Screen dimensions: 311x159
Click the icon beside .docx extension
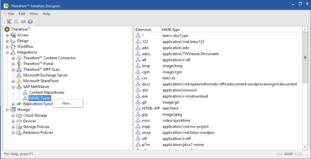click(x=138, y=84)
